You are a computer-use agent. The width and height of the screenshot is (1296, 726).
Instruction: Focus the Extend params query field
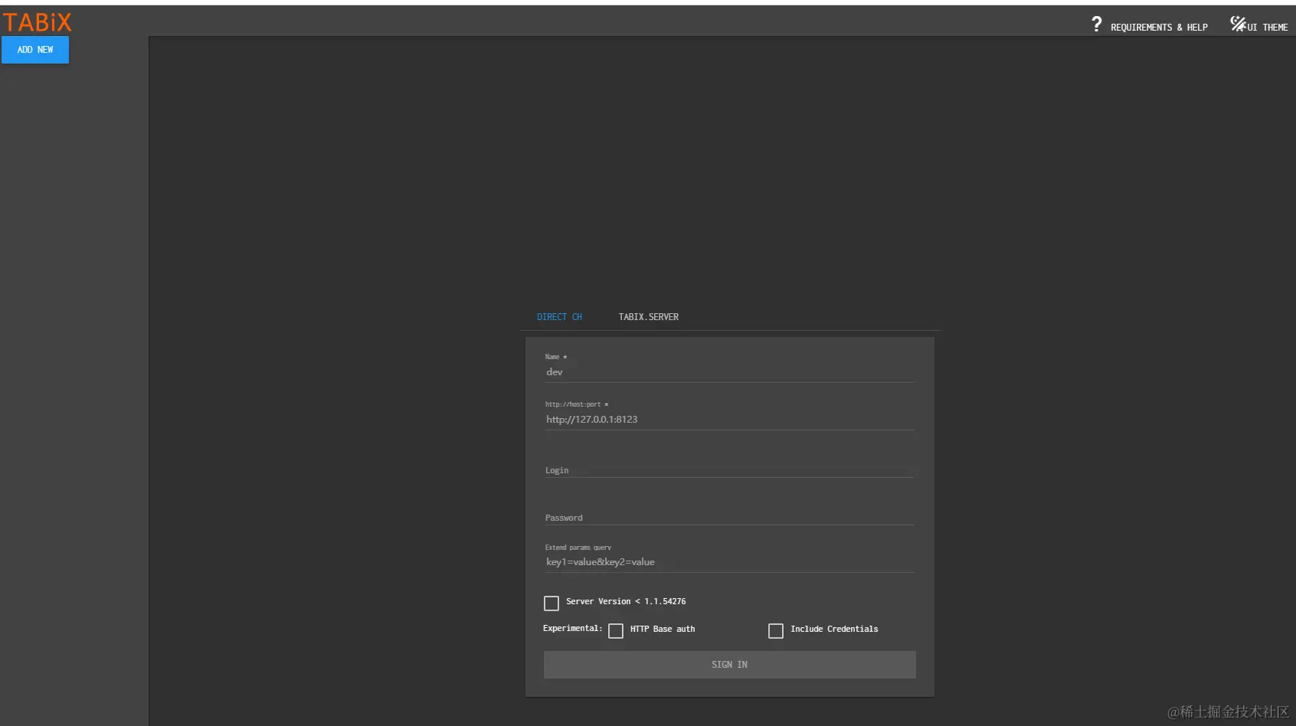pos(729,562)
